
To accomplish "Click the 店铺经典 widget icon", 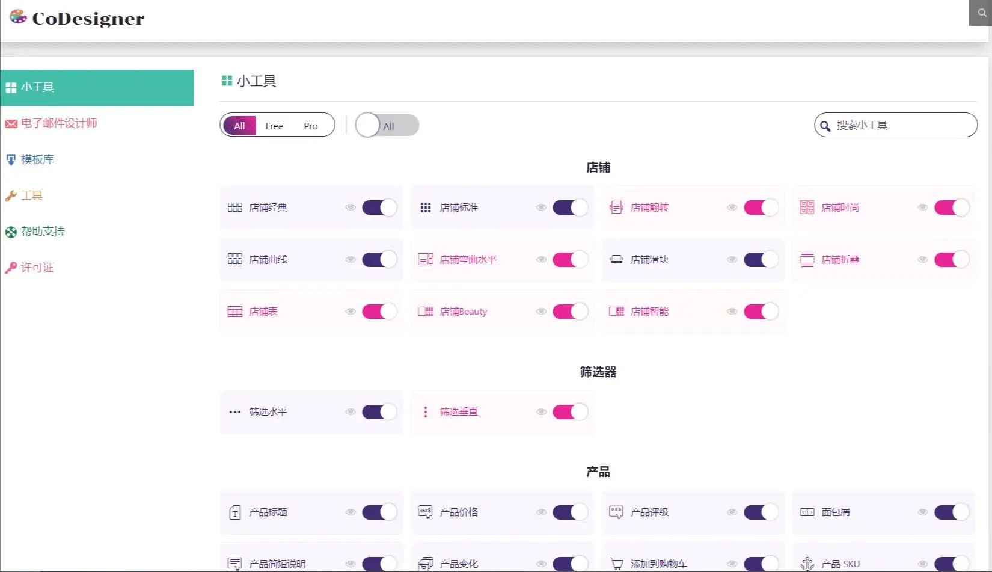I will coord(234,208).
